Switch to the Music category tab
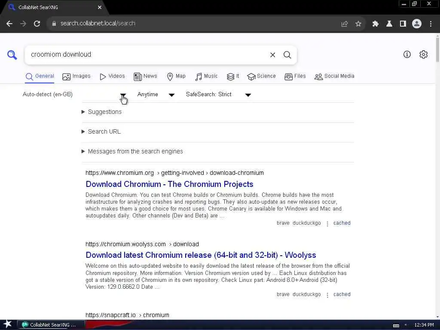 point(207,76)
